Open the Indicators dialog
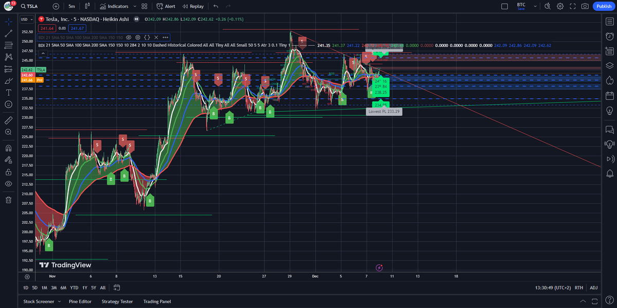The width and height of the screenshot is (617, 308). [x=114, y=6]
